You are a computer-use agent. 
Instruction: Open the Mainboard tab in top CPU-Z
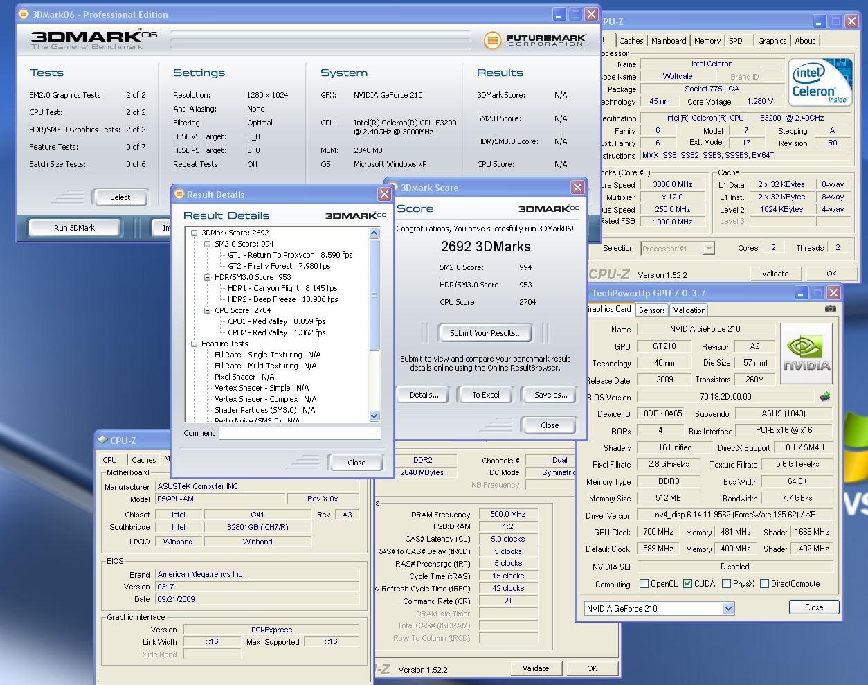click(669, 41)
